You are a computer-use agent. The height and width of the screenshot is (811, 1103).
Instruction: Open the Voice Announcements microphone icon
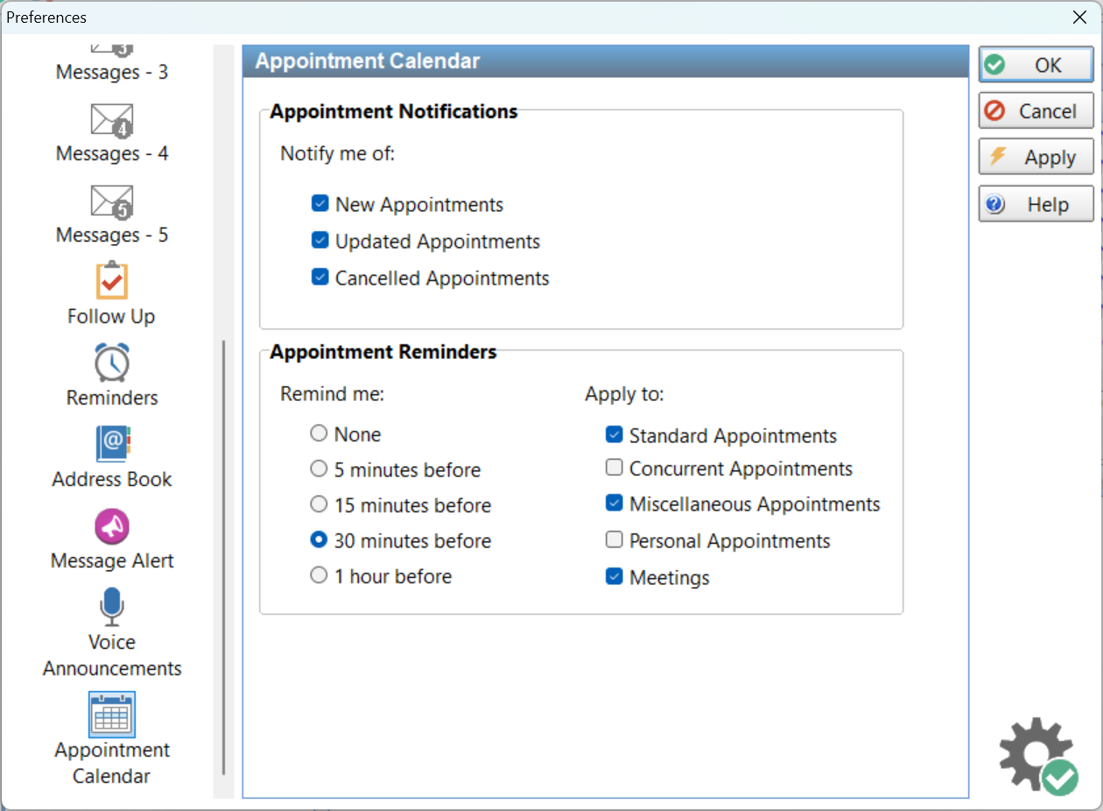pos(112,607)
